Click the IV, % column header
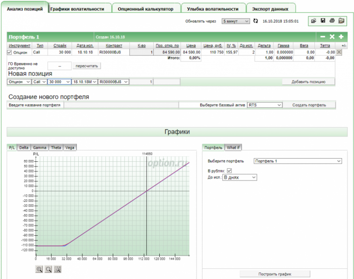Screen dimensions: 354x279 pos(231,46)
